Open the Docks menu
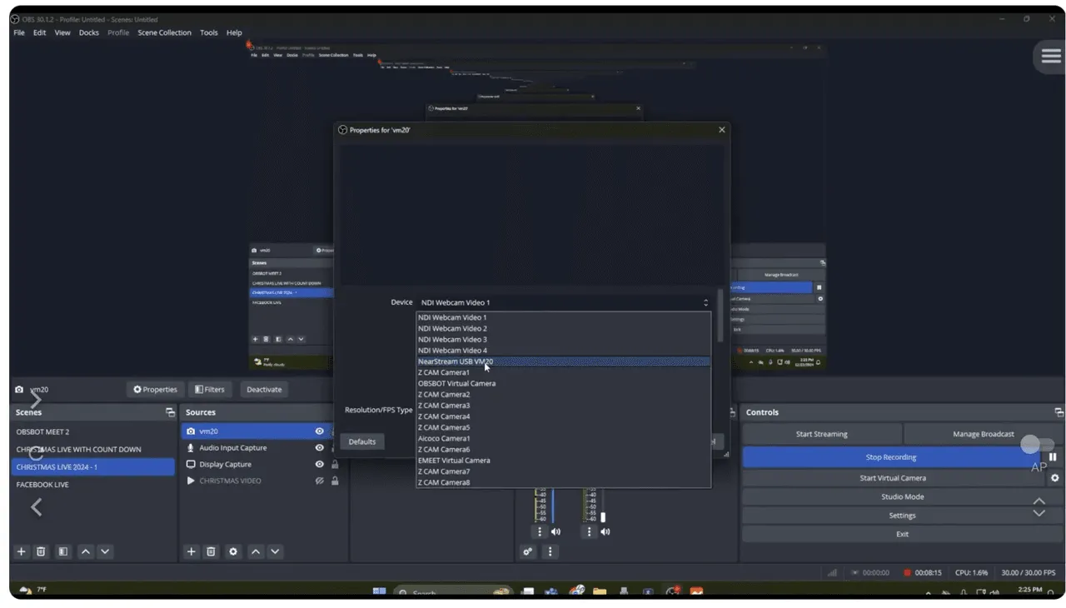 (x=88, y=32)
